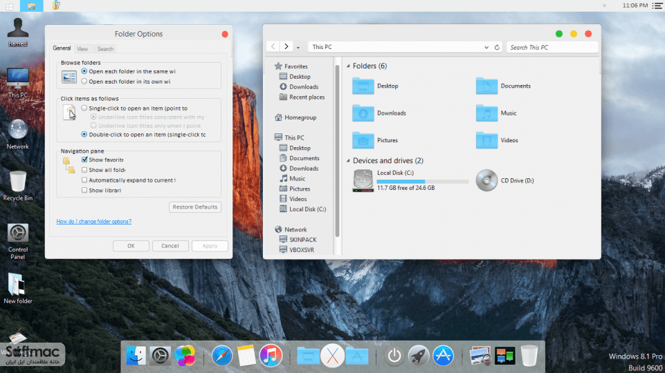Open Launchpad rocket icon in dock
Viewport: 665px width, 373px height.
(419, 356)
